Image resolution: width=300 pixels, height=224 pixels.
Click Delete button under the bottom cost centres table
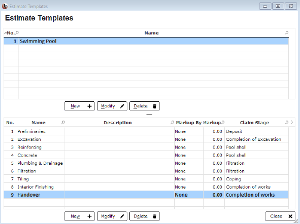[145, 216]
